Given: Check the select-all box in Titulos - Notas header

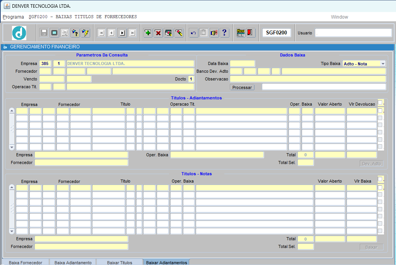Looking at the screenshot, I should click(x=380, y=179).
